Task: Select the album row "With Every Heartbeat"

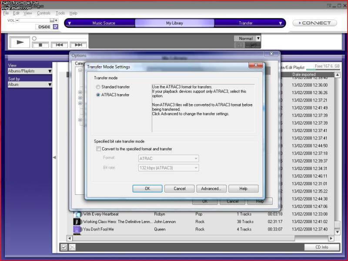Action: point(201,214)
